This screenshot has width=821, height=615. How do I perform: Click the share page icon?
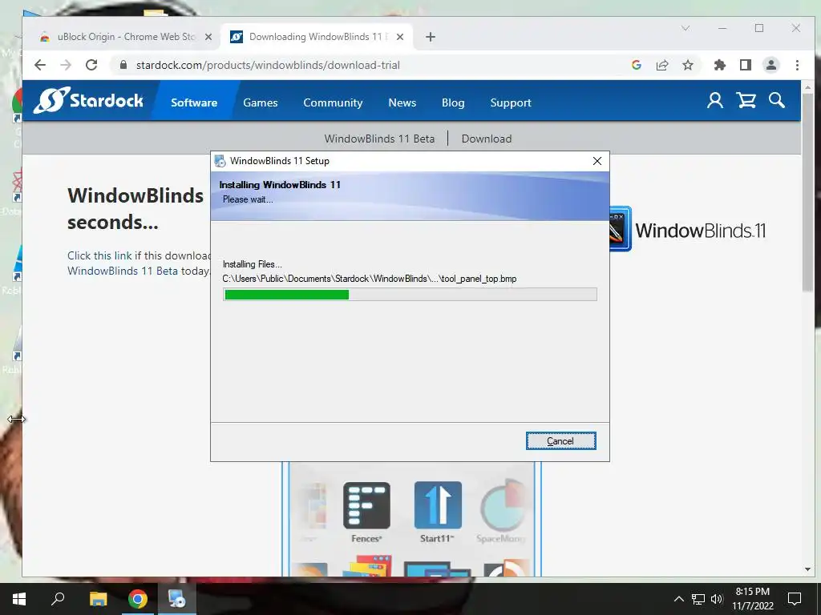(662, 65)
